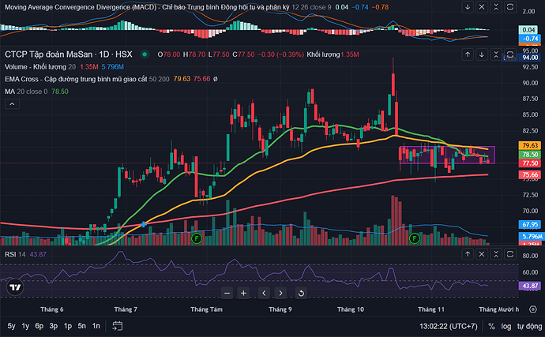545x337 pixels.
Task: Zoom in the chart with plus button
Action: 244,293
